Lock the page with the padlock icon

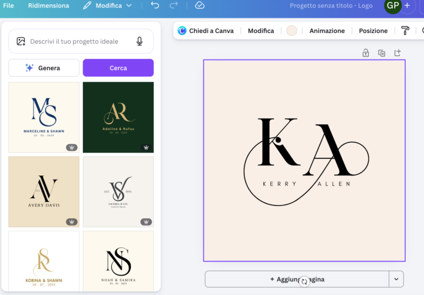pos(366,53)
